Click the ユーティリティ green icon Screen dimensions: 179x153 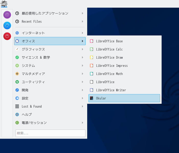[x=17, y=82]
